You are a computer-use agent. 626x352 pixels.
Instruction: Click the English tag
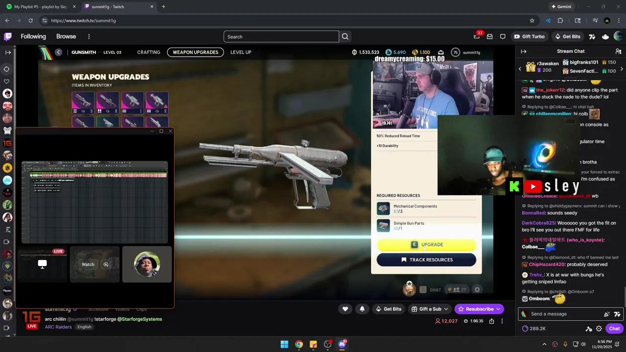coord(84,327)
